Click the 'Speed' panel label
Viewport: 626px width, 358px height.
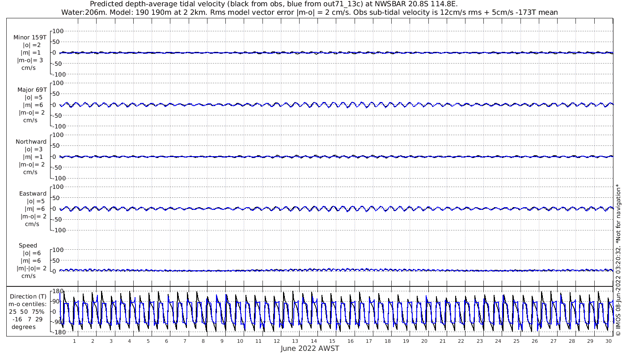tap(28, 245)
